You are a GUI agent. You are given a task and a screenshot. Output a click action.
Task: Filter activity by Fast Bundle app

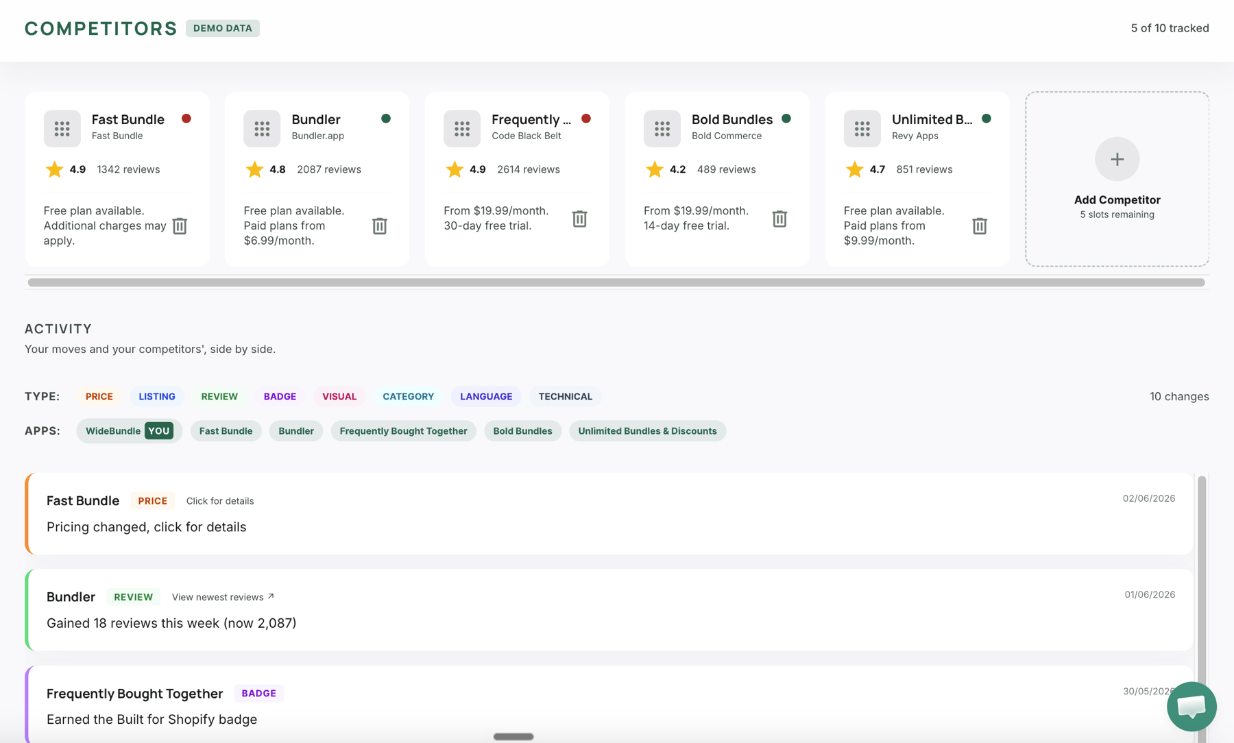point(226,430)
